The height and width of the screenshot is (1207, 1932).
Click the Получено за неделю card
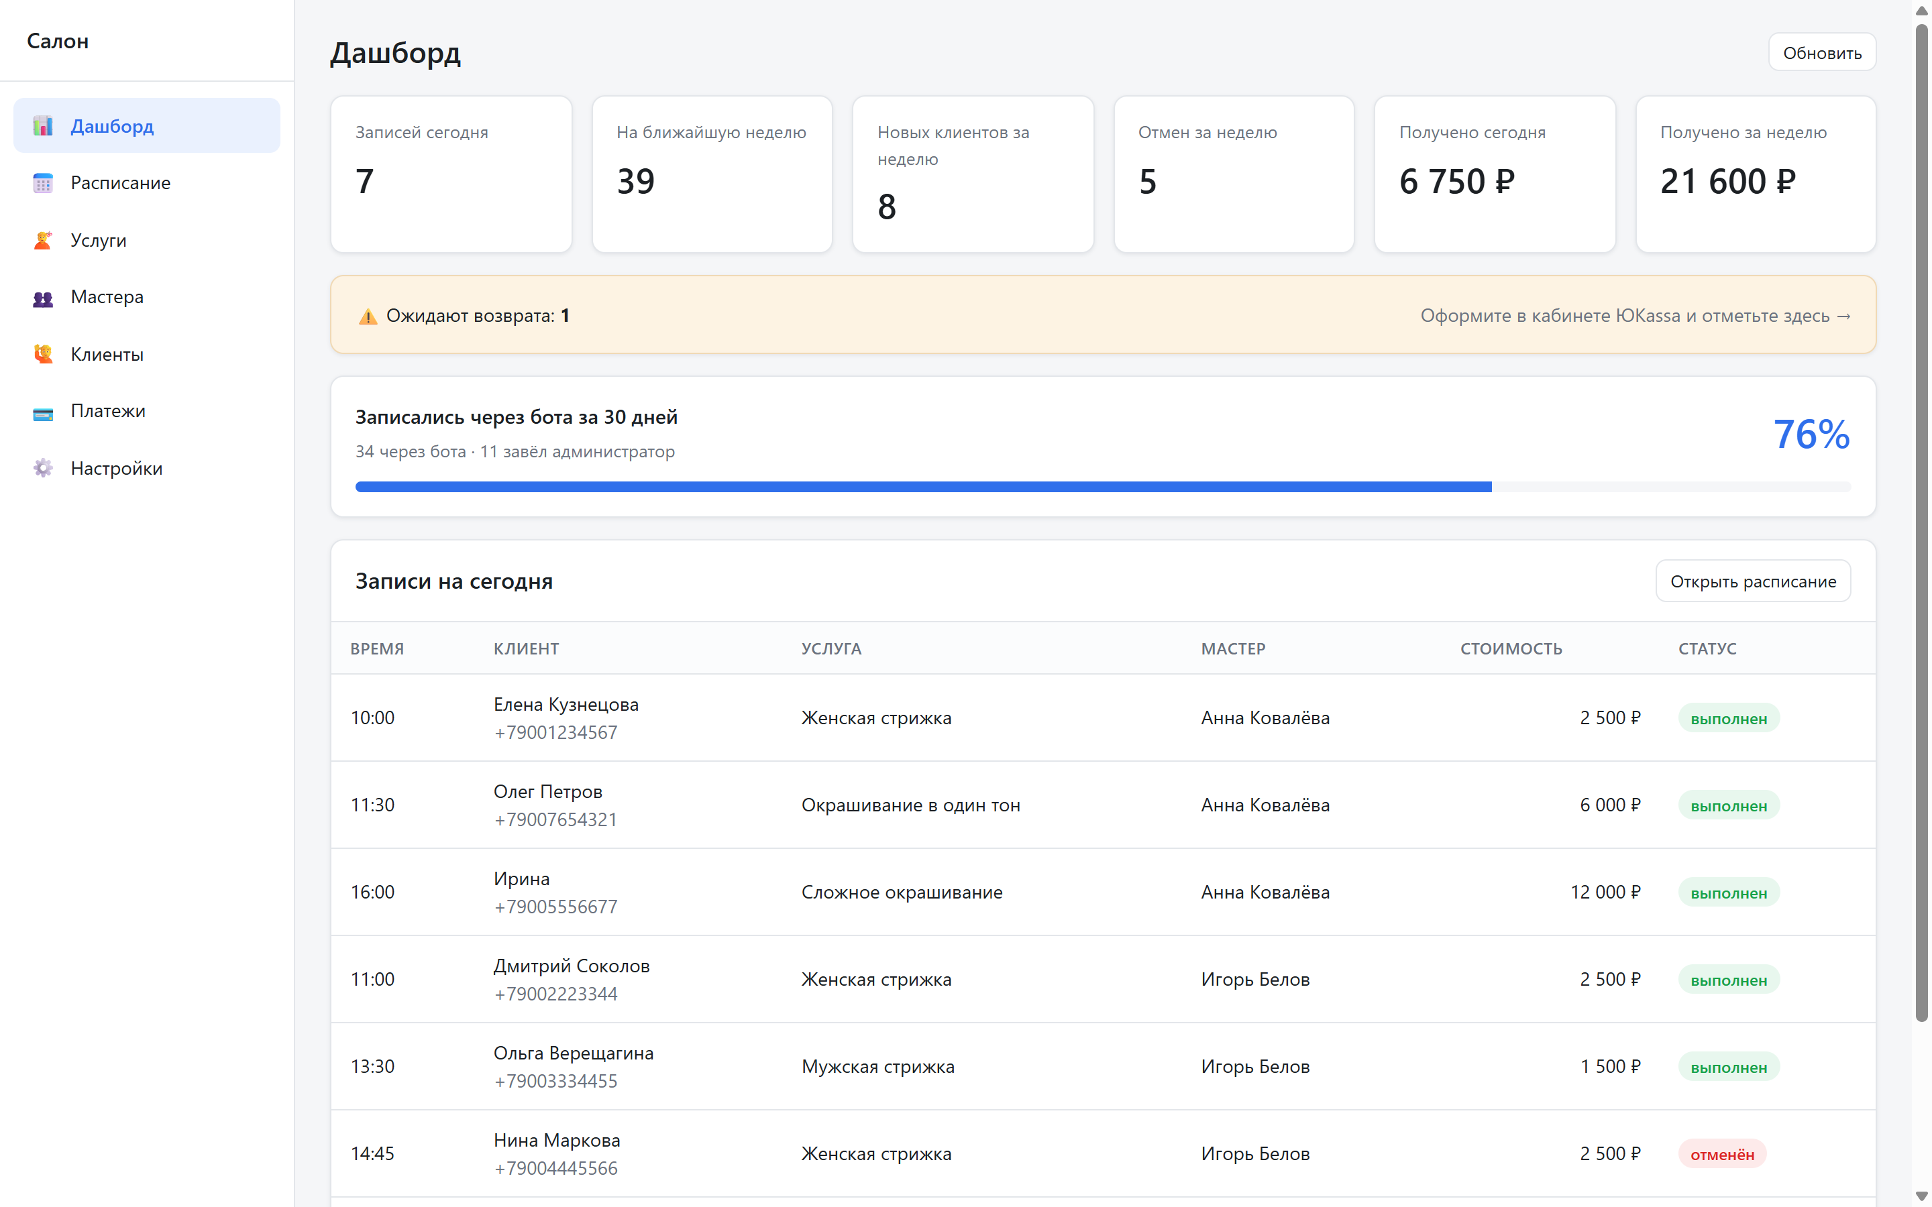pos(1756,175)
